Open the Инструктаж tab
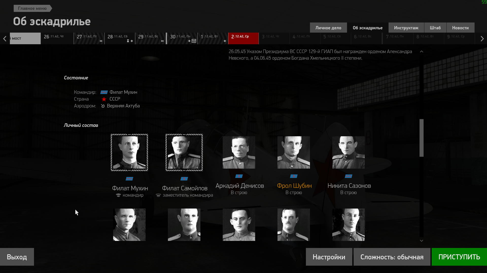 point(406,28)
